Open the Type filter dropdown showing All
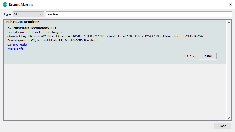This screenshot has height=132, width=235. [28, 14]
